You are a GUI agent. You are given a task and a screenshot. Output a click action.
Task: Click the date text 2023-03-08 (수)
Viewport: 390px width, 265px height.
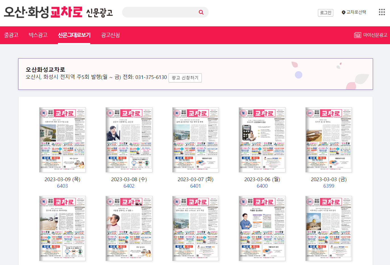(129, 179)
